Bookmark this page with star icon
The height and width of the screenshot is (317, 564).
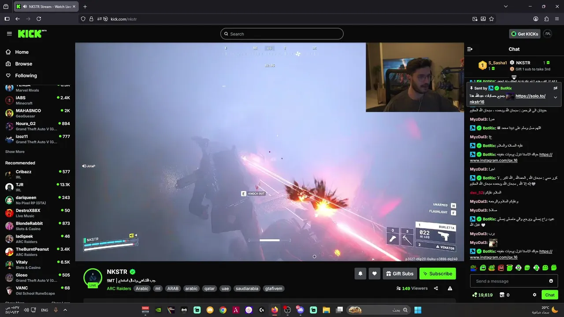pyautogui.click(x=491, y=19)
